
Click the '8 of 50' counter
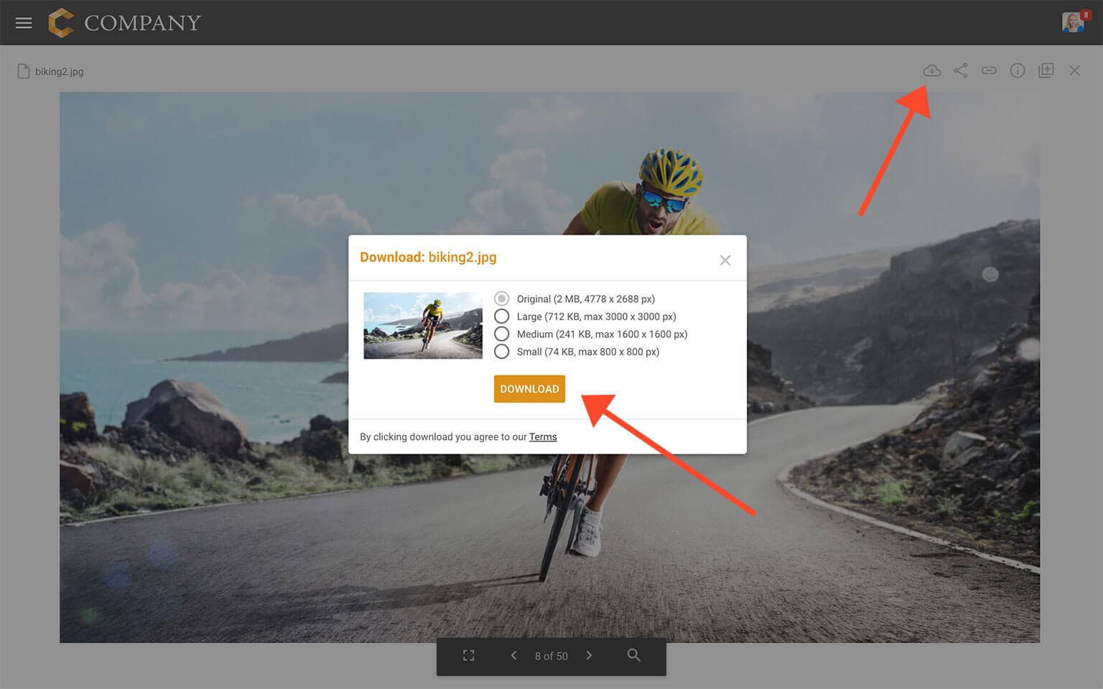pyautogui.click(x=551, y=656)
